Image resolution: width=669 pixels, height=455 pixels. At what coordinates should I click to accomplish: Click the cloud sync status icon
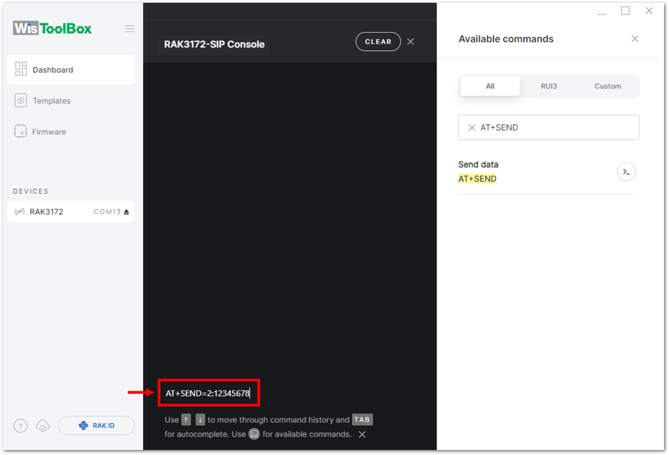pyautogui.click(x=42, y=425)
